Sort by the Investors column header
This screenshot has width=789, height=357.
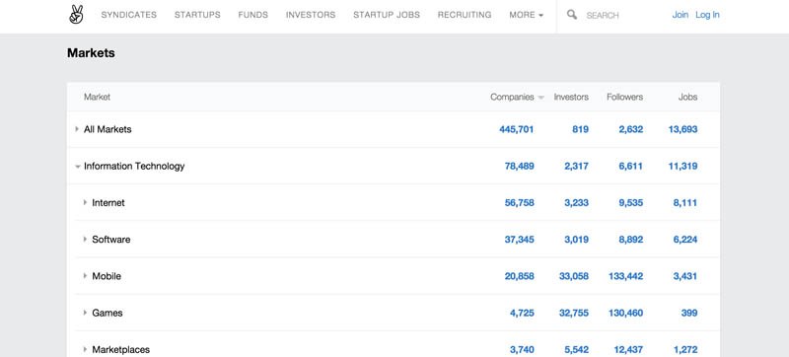[x=571, y=97]
